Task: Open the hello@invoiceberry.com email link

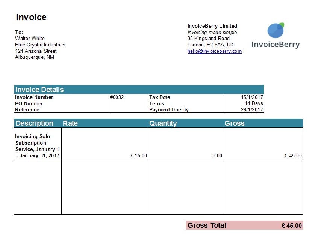Action: pyautogui.click(x=214, y=51)
